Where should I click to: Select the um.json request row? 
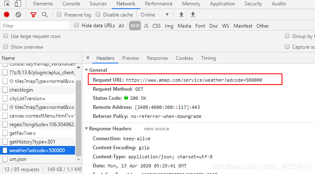(38, 159)
